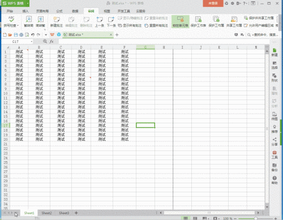Click the magnifier icon next to fx

(x=45, y=41)
